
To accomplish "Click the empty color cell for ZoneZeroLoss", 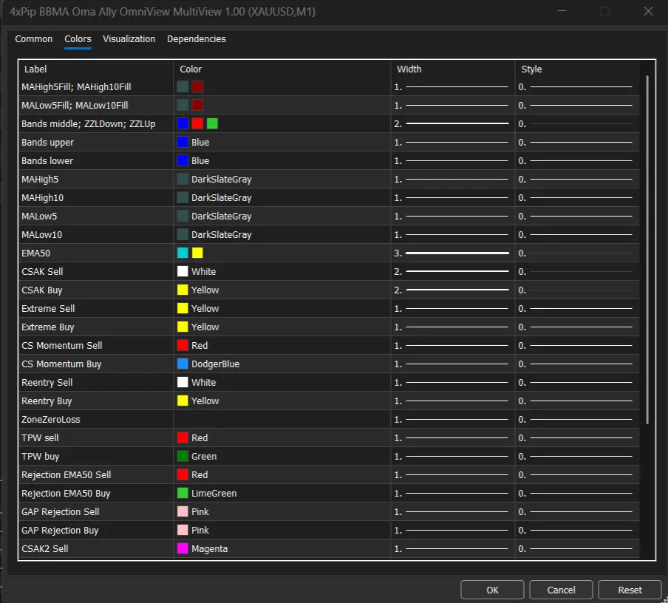I will [281, 420].
